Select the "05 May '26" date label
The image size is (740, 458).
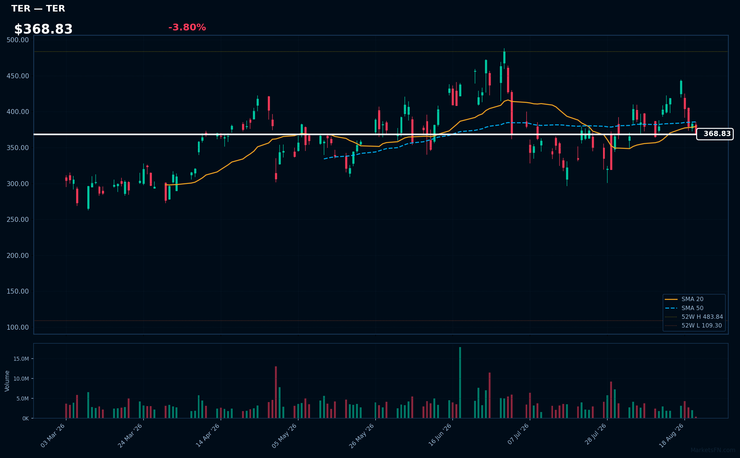(284, 435)
